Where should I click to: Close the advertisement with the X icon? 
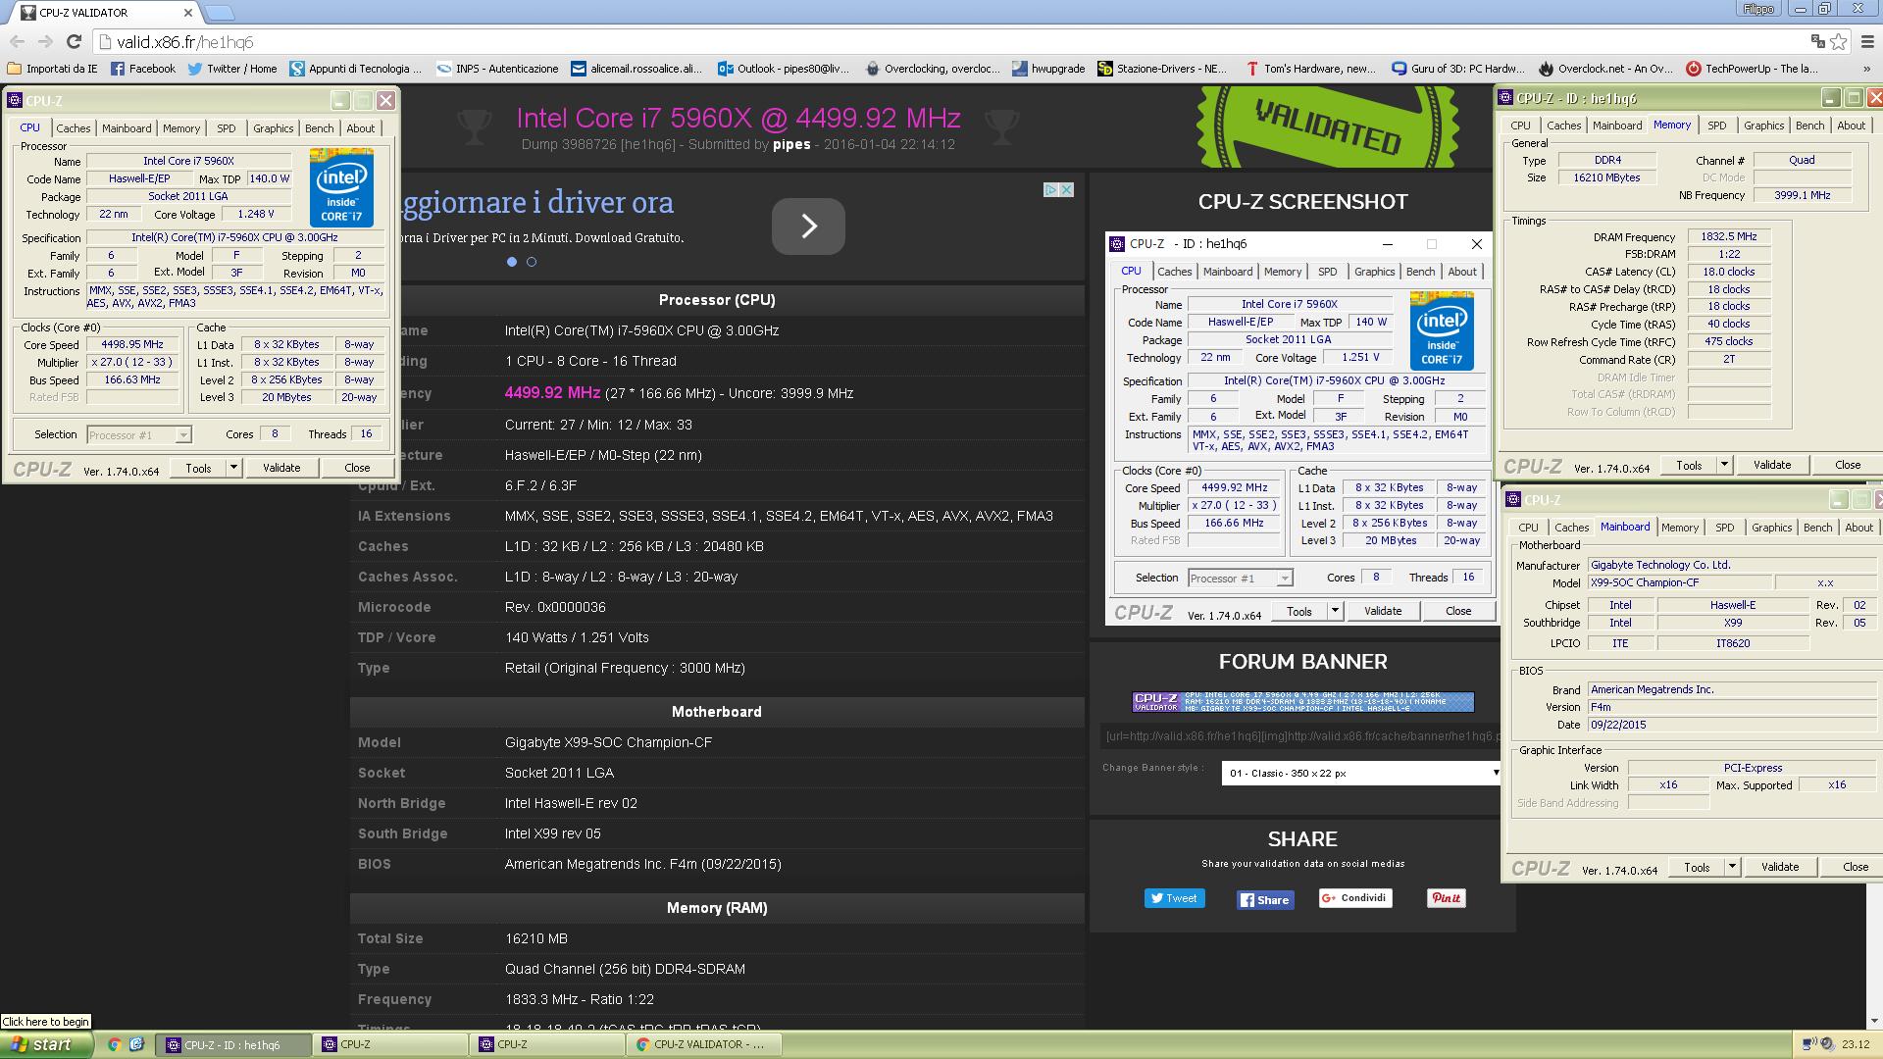tap(1066, 189)
